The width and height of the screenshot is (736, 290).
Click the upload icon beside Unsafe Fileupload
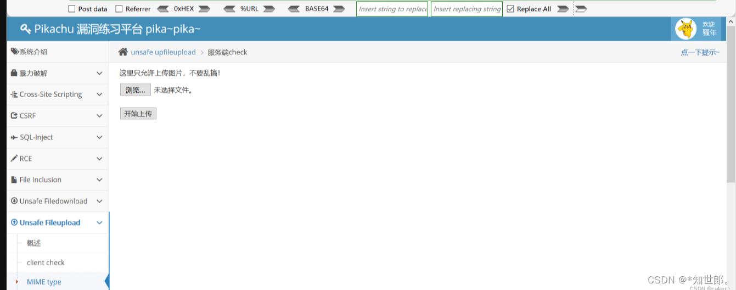14,222
